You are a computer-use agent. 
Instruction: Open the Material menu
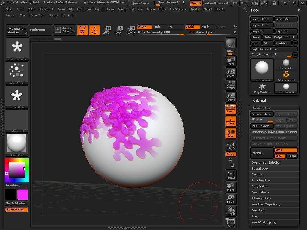click(137, 9)
